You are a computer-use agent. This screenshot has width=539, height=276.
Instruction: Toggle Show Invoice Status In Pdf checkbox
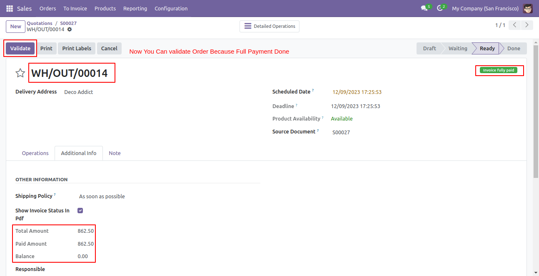pos(80,211)
